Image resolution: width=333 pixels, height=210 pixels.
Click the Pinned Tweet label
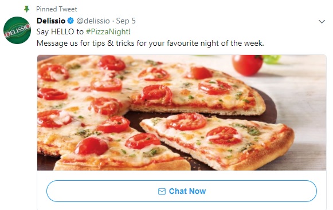coord(57,9)
